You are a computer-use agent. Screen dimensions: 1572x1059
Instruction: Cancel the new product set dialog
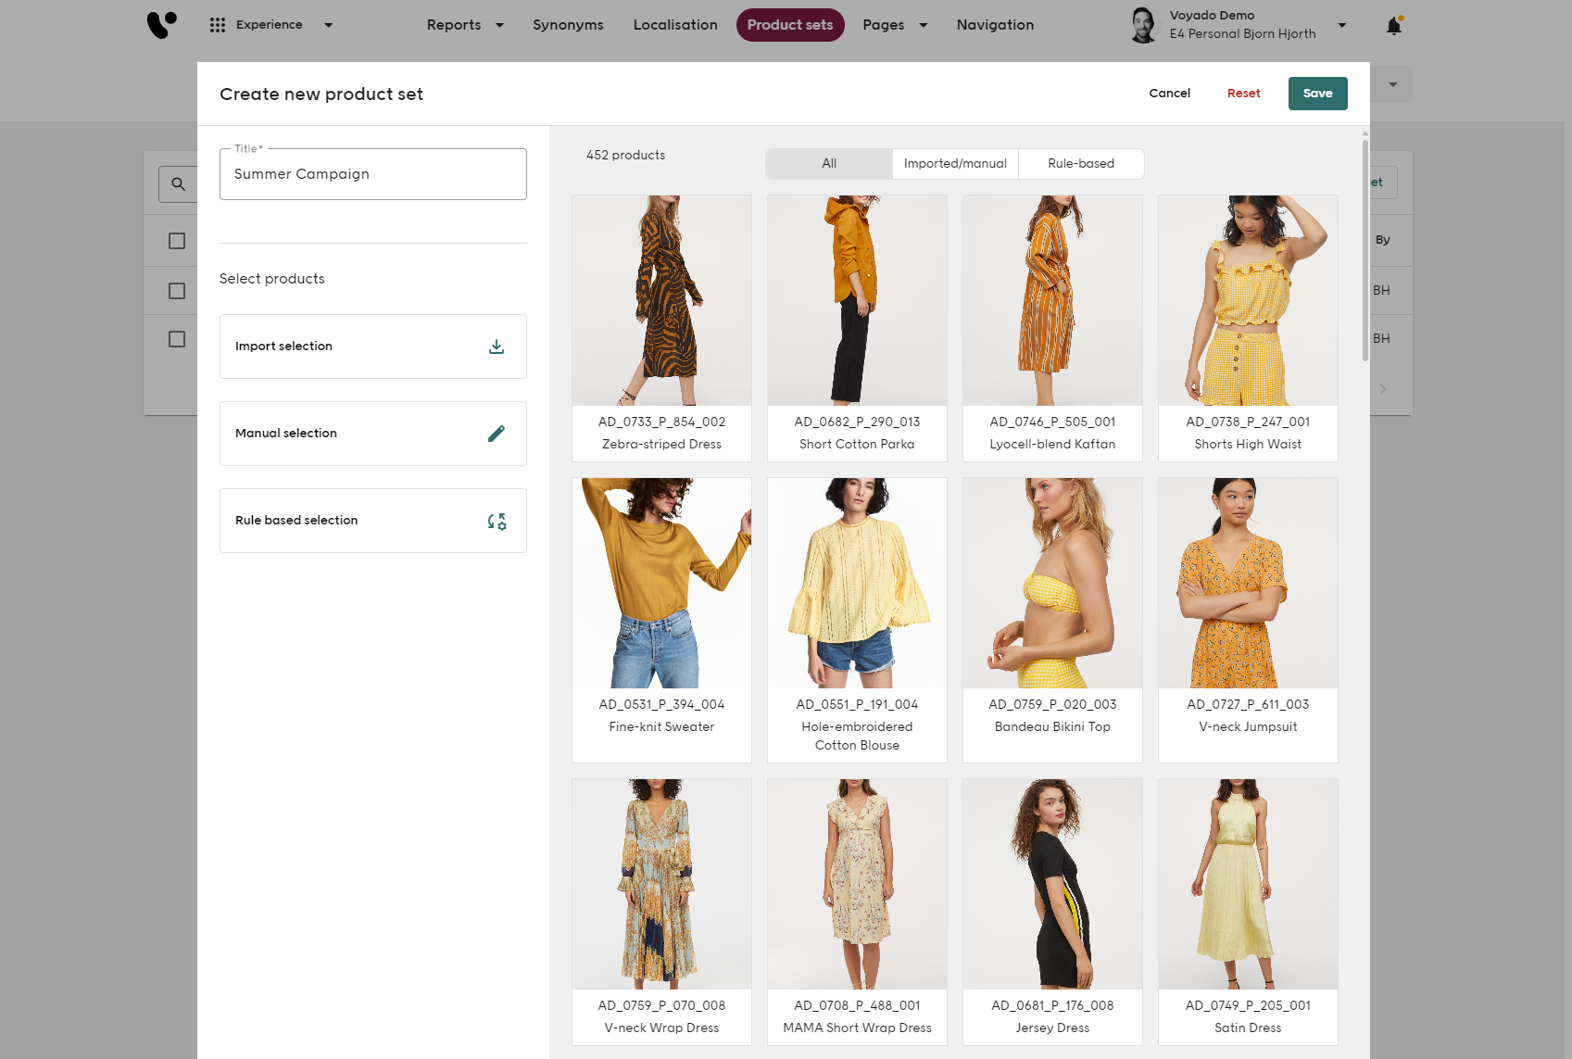[x=1170, y=94]
